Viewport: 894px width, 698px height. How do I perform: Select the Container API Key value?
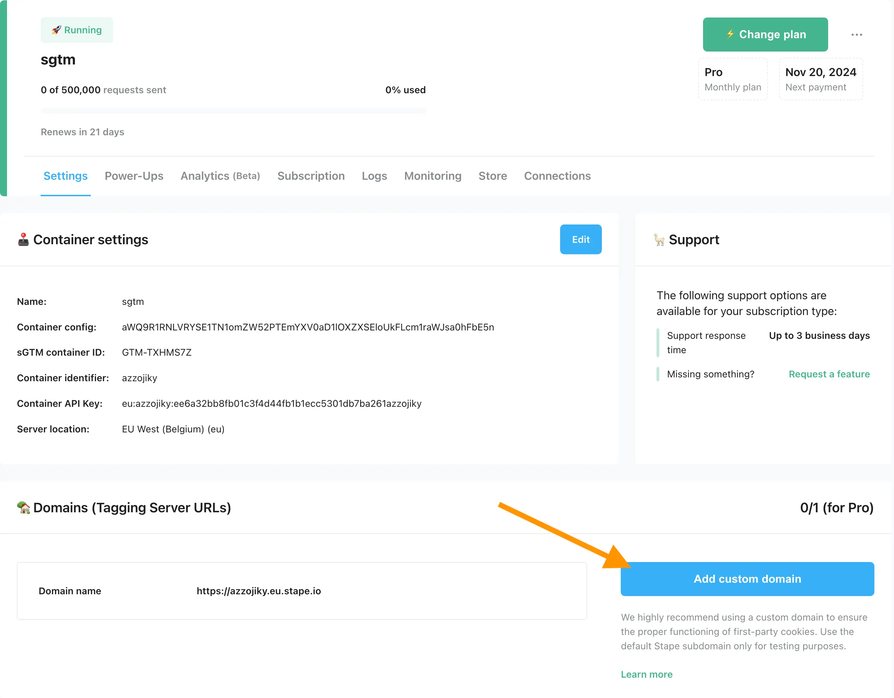click(x=271, y=404)
